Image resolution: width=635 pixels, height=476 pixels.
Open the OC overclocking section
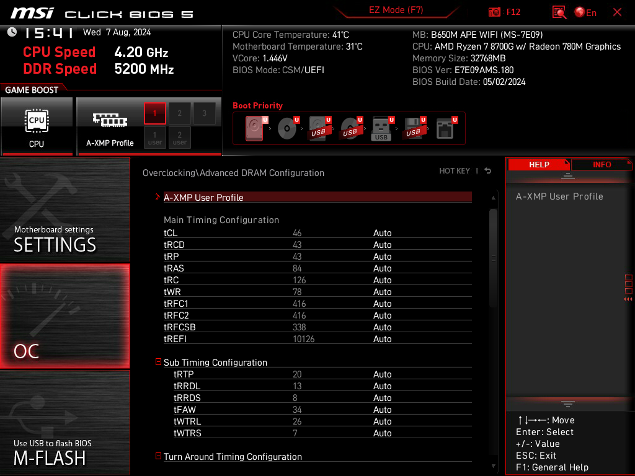tap(64, 317)
